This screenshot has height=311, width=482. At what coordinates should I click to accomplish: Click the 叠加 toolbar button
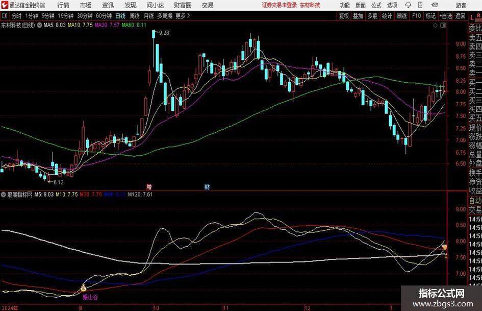(x=358, y=16)
